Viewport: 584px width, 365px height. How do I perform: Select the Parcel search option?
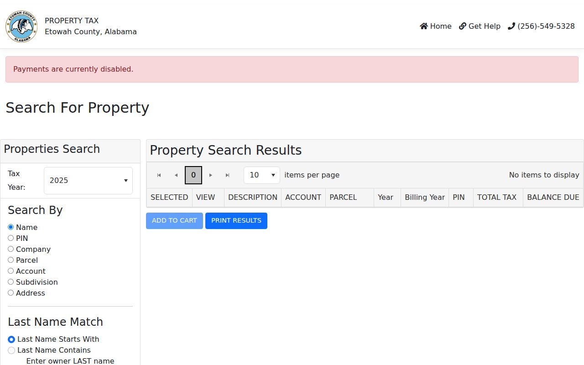(x=10, y=260)
